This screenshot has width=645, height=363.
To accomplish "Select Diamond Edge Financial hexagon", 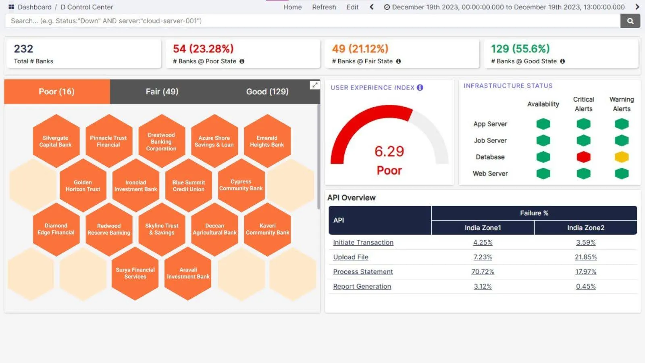I will [56, 229].
